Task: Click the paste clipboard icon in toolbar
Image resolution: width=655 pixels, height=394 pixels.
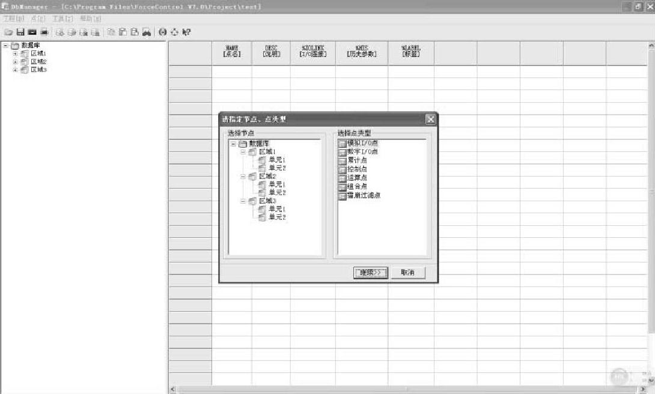Action: [x=123, y=32]
